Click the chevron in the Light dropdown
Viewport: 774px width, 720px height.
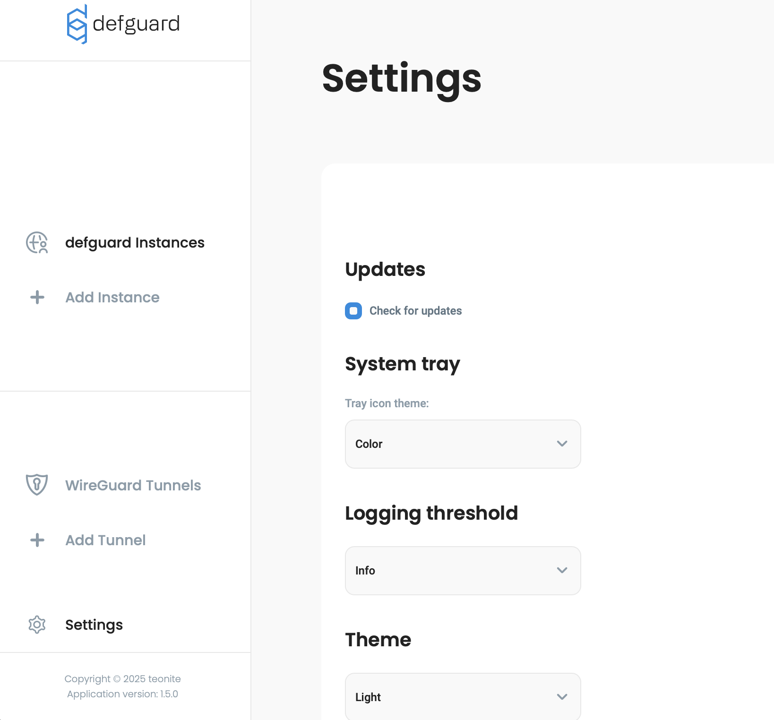[x=562, y=697]
